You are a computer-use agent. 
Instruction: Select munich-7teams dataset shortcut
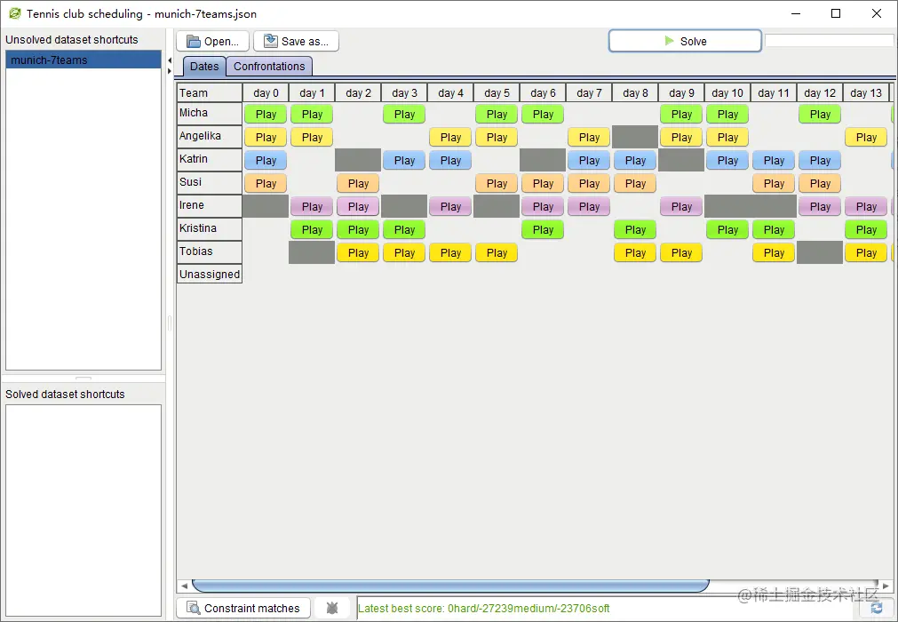tap(83, 60)
